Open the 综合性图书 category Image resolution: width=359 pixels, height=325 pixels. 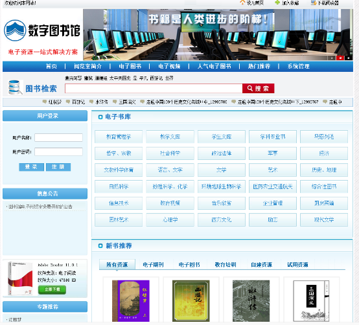coord(324,186)
